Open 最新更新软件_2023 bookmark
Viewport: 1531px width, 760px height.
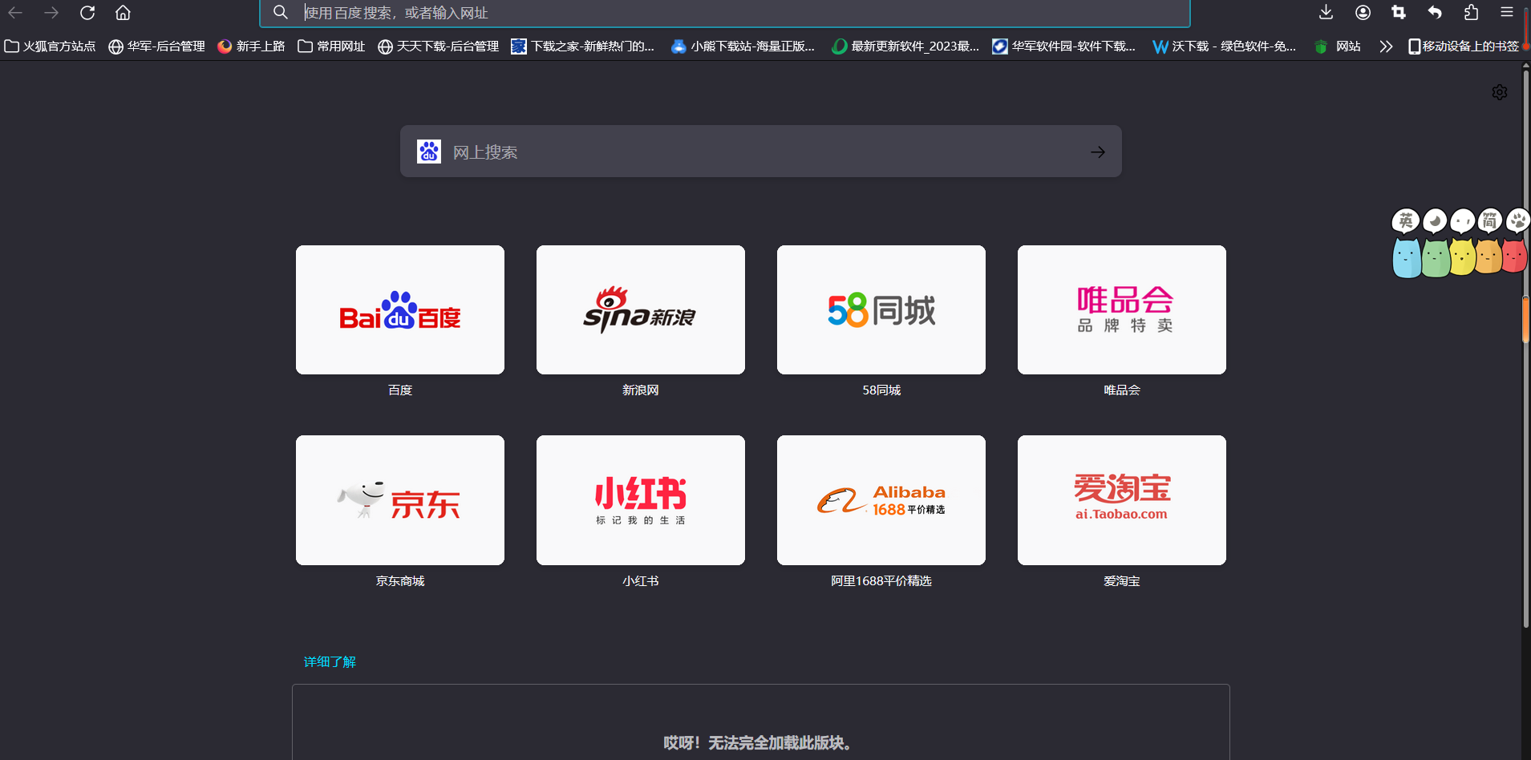905,46
